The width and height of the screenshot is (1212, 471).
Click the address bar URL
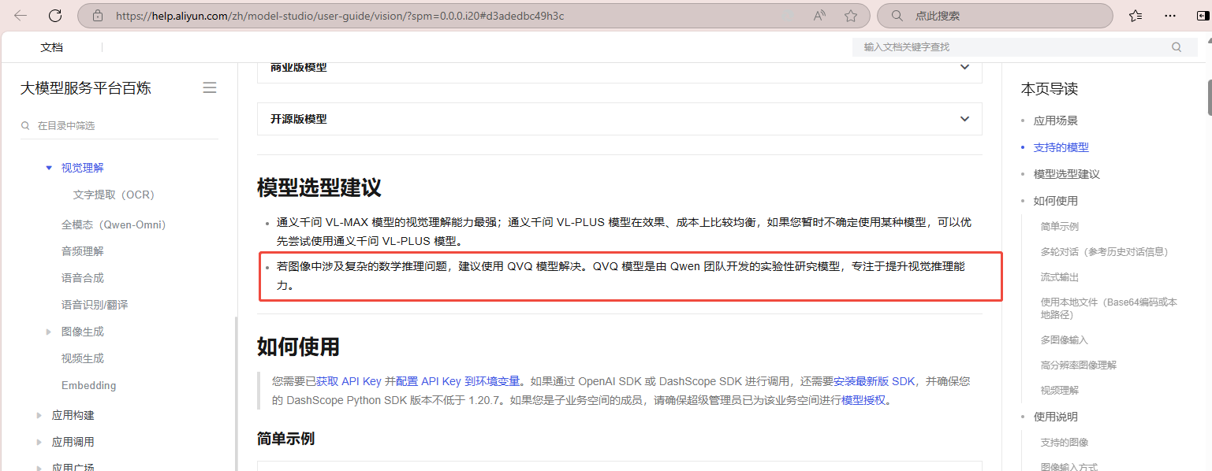340,16
